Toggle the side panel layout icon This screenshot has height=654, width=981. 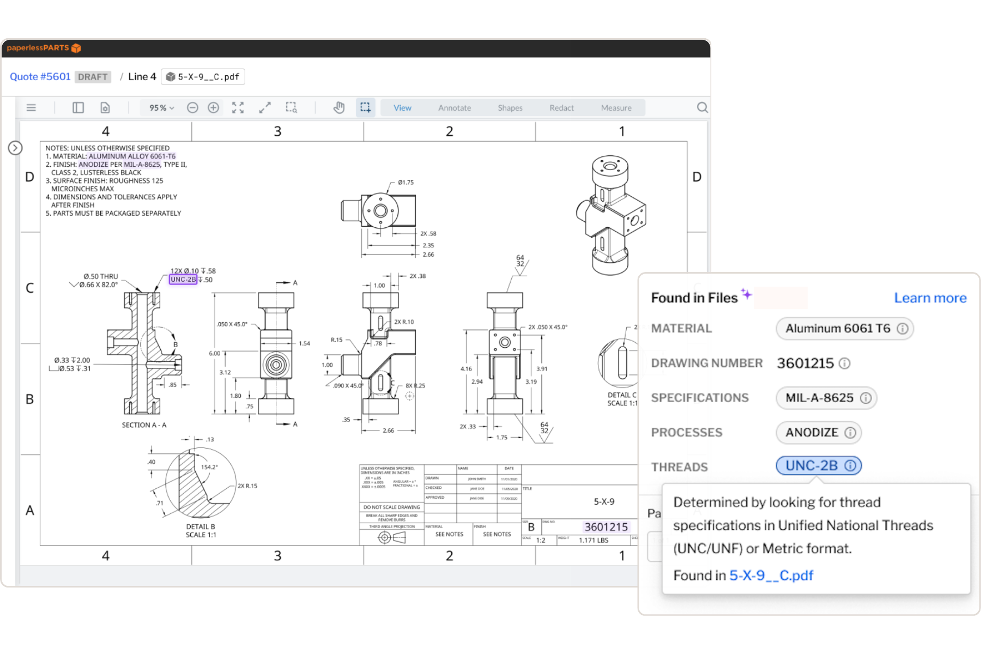78,108
